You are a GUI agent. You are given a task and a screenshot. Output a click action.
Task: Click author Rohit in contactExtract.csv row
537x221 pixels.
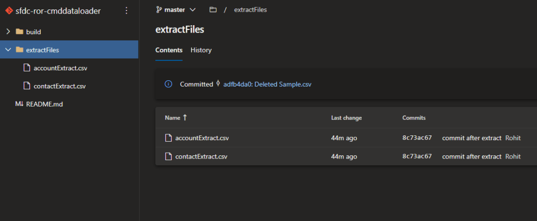(x=513, y=156)
